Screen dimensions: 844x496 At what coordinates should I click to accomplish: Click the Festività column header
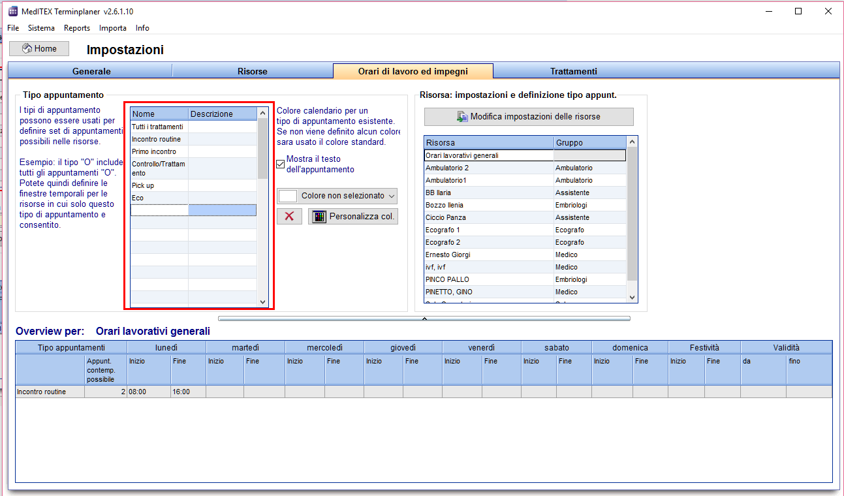704,348
